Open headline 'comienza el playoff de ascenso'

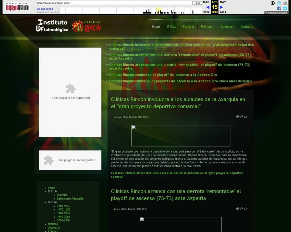163,75
